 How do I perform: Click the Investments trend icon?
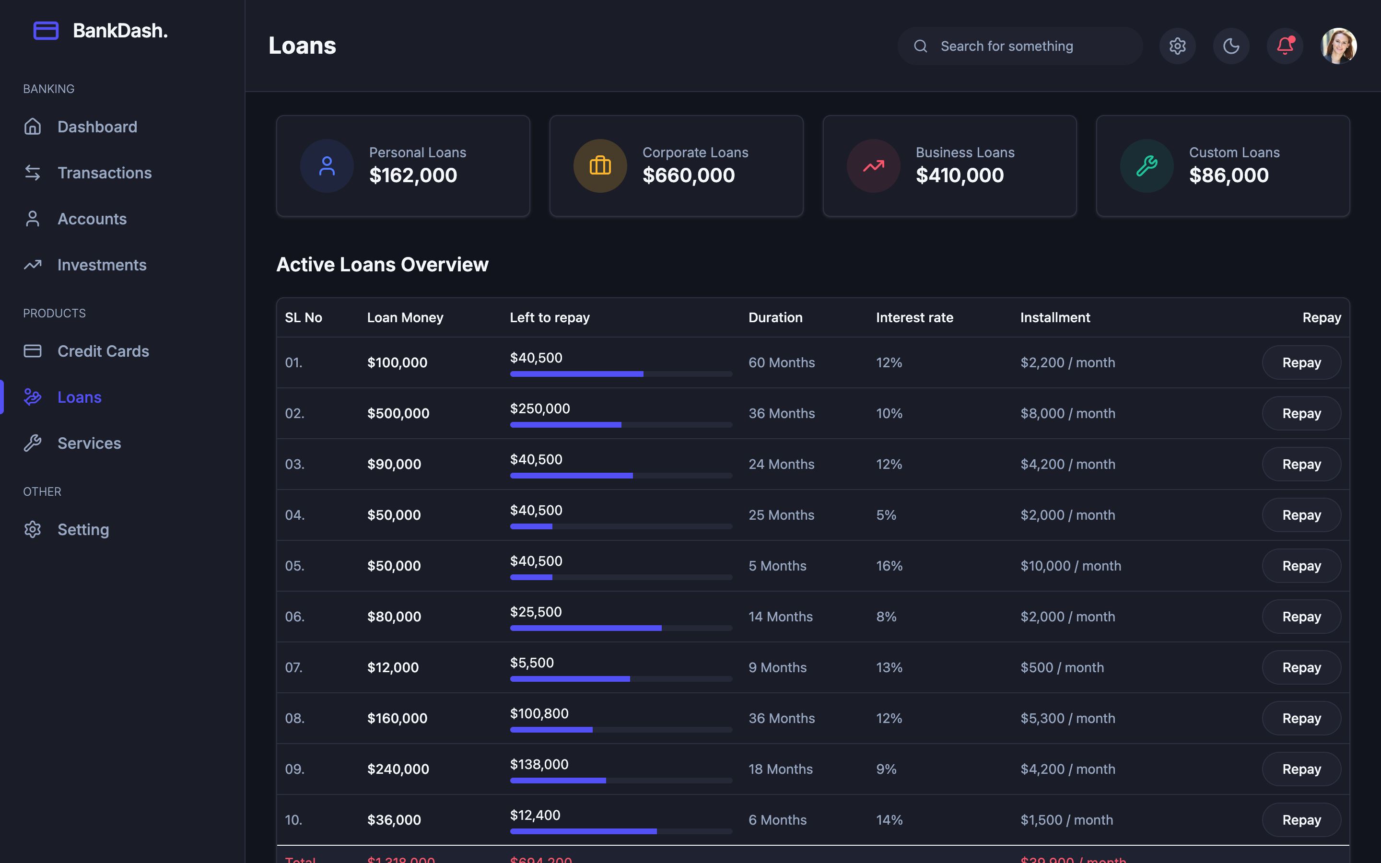[33, 264]
